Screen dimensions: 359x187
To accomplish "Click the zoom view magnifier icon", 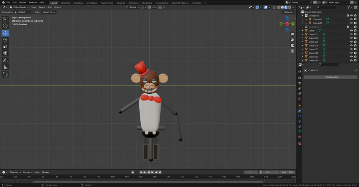I will (292, 34).
